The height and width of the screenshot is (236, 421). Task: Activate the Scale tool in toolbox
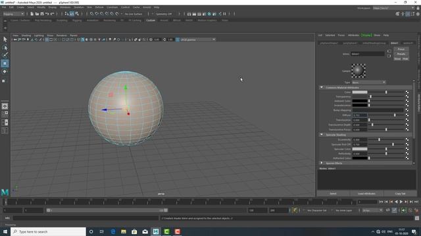[x=4, y=81]
